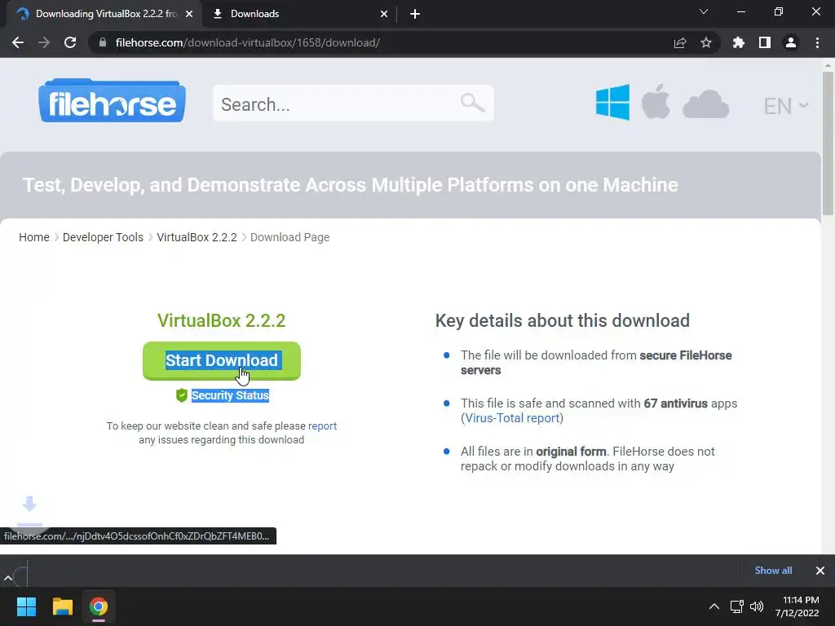Screen dimensions: 835x626
Task: Click Show all downloads
Action: 773,571
